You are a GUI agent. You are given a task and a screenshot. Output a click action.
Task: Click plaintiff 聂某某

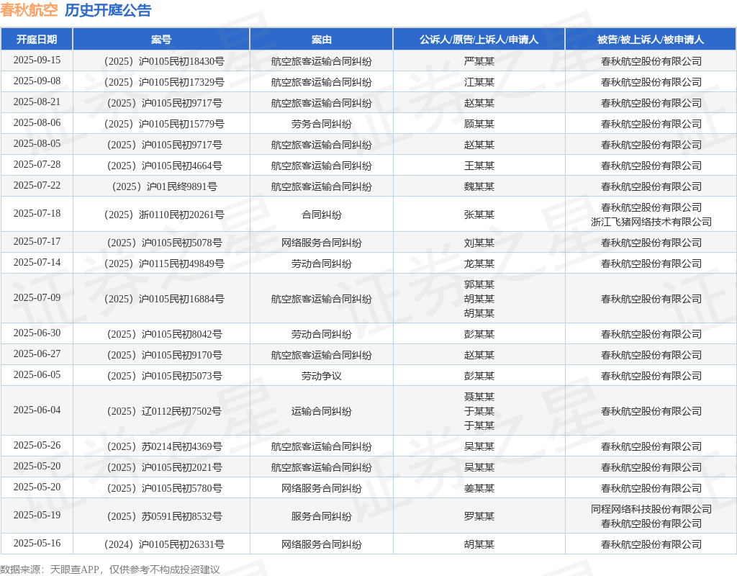[x=479, y=397]
